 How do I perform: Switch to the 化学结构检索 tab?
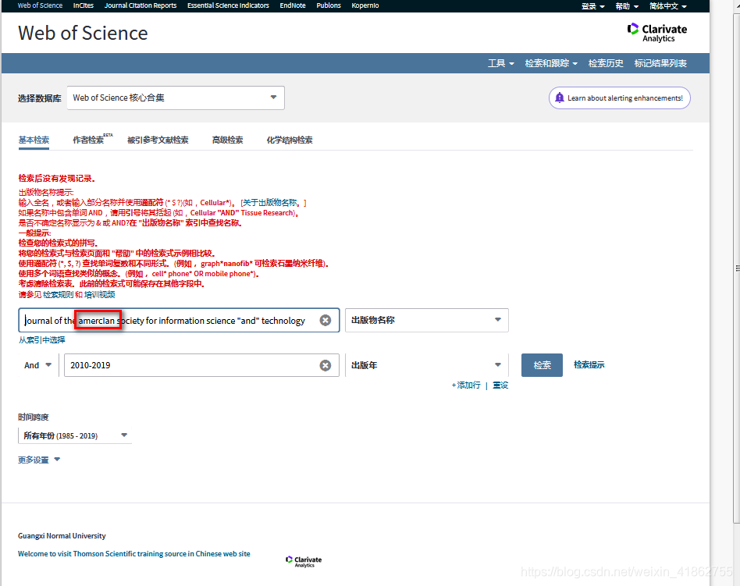290,140
